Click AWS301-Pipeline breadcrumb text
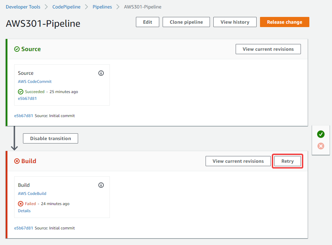The width and height of the screenshot is (332, 245). tap(143, 7)
